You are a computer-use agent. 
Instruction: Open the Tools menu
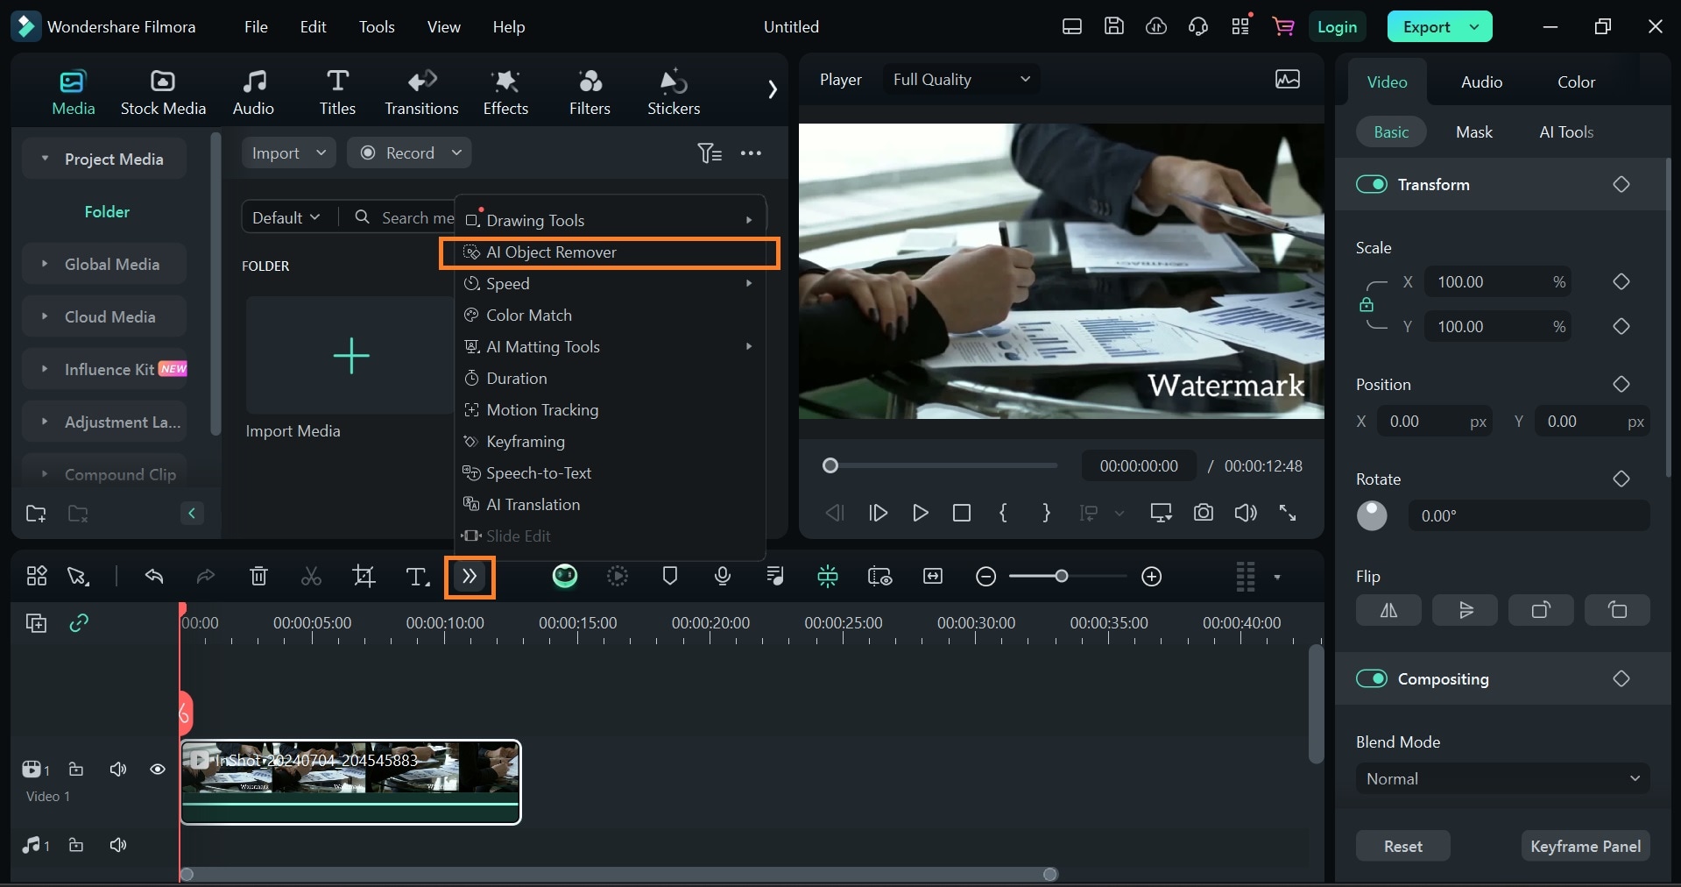[x=377, y=27]
